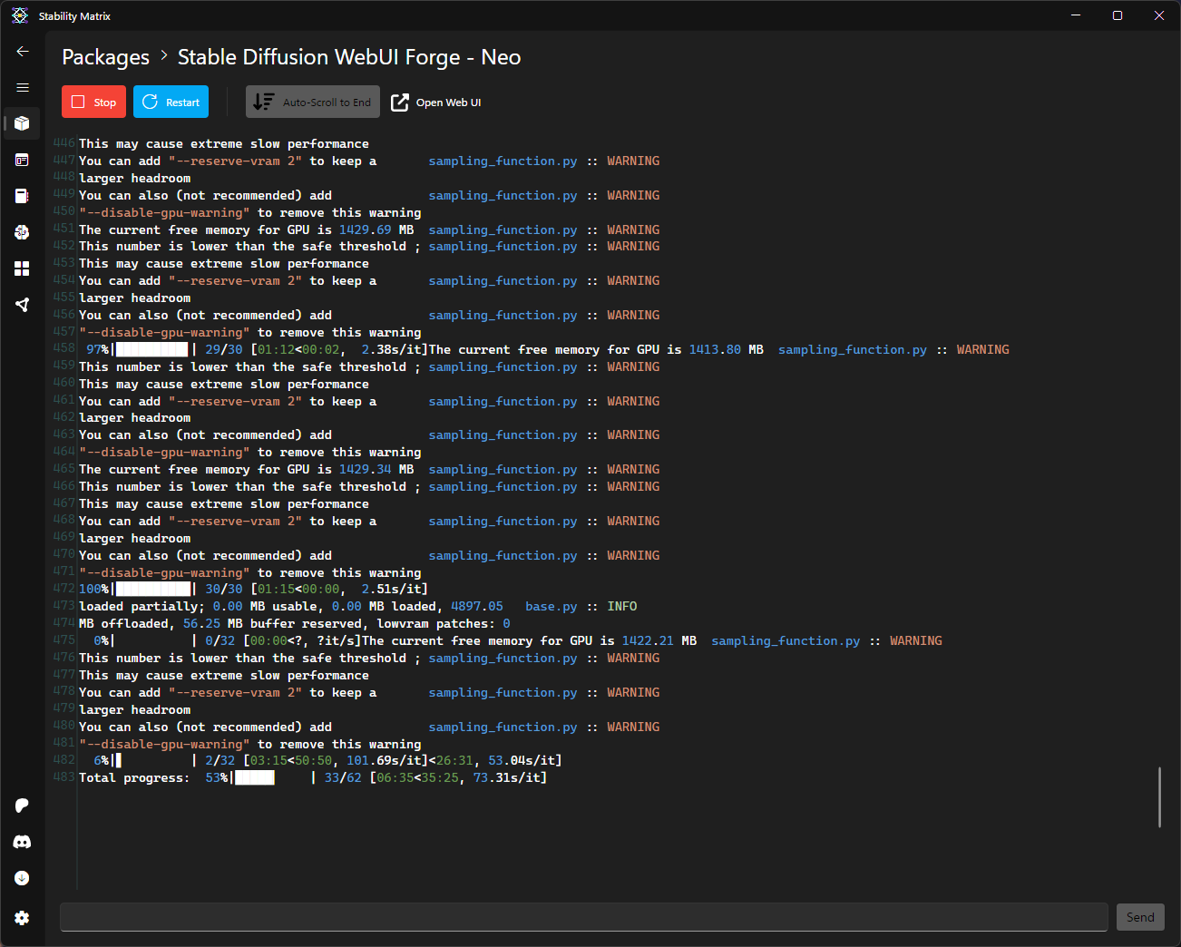This screenshot has width=1181, height=947.
Task: Click the 33/62 step counter
Action: pos(343,777)
